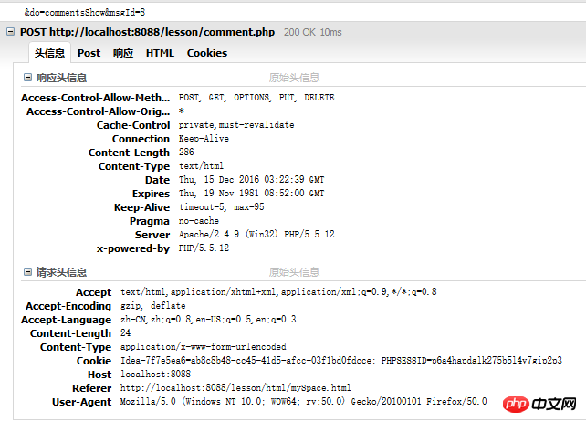The height and width of the screenshot is (422, 586).
Task: Click the Cookie header value
Action: point(340,361)
